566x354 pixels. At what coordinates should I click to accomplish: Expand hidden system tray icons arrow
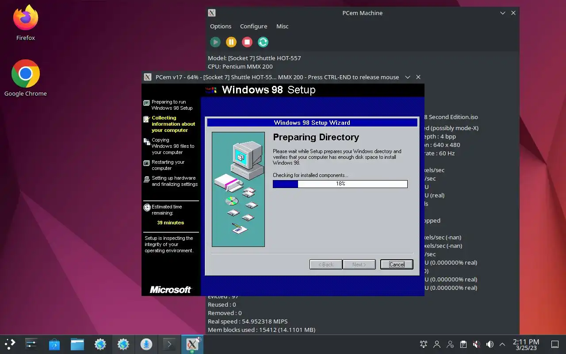[502, 344]
